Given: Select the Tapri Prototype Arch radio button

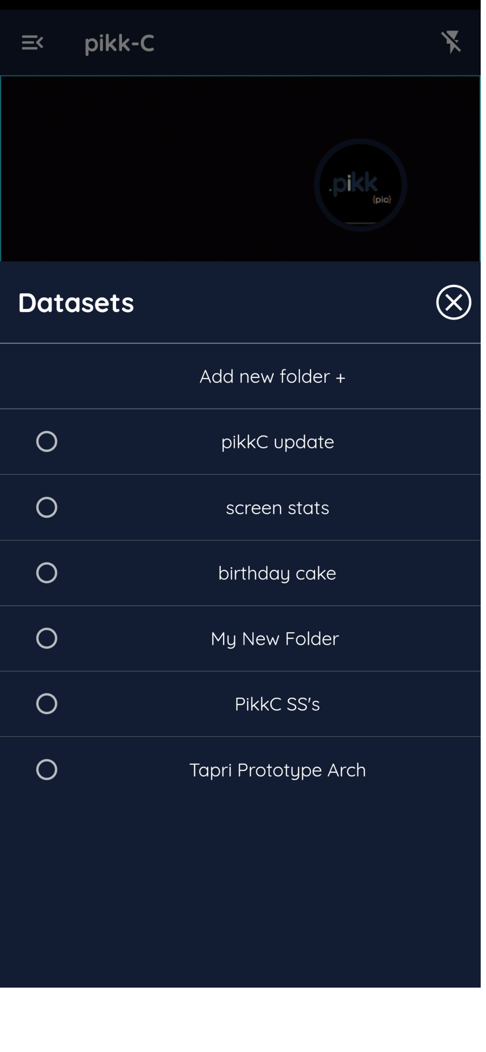Looking at the screenshot, I should pos(47,778).
